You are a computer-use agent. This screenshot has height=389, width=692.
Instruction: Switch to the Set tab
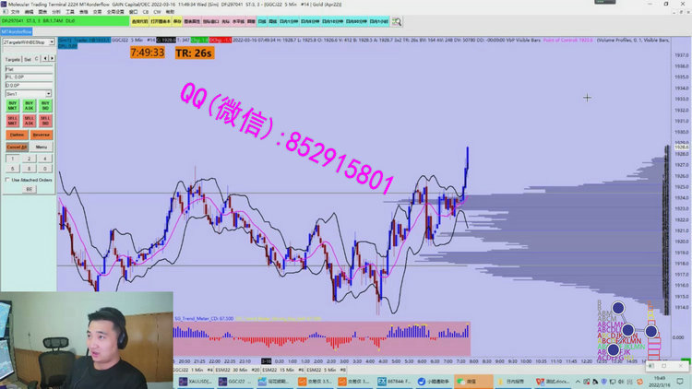27,58
